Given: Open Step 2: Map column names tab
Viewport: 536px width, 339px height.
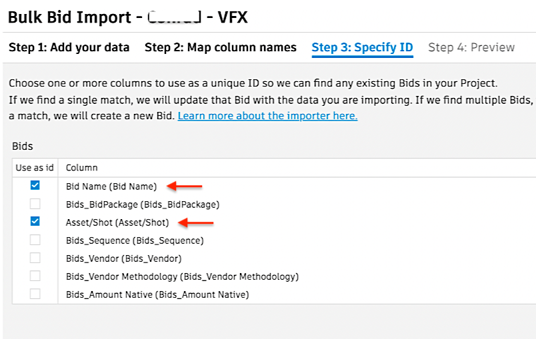Looking at the screenshot, I should tap(220, 48).
